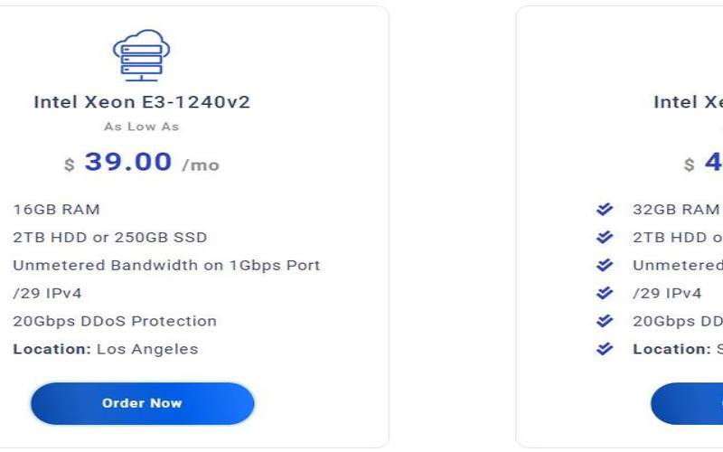The width and height of the screenshot is (723, 452).
Task: Click Order Now for E3-1240v2 plan
Action: [143, 403]
